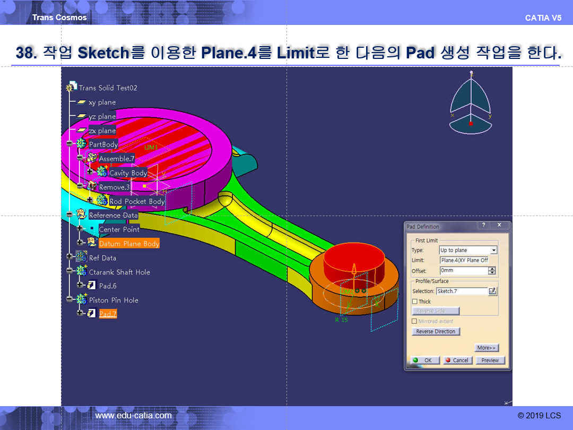Click the xy plane icon in tree
Image resolution: width=573 pixels, height=430 pixels.
(x=81, y=102)
